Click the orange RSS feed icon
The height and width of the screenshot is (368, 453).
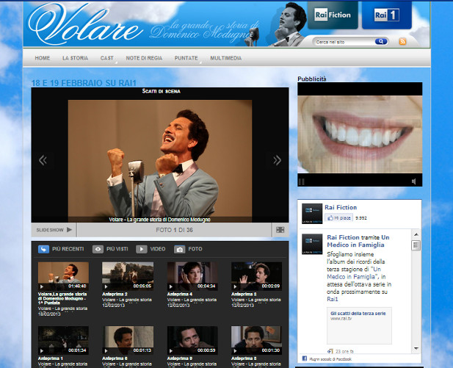[402, 42]
